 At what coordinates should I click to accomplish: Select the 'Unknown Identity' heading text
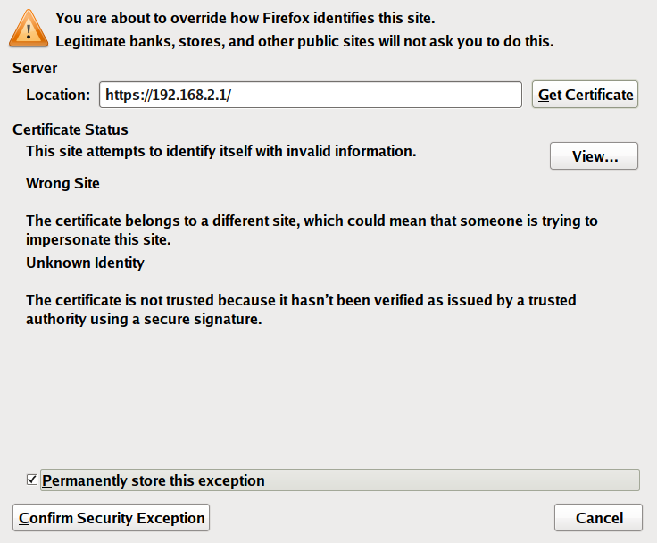[85, 263]
